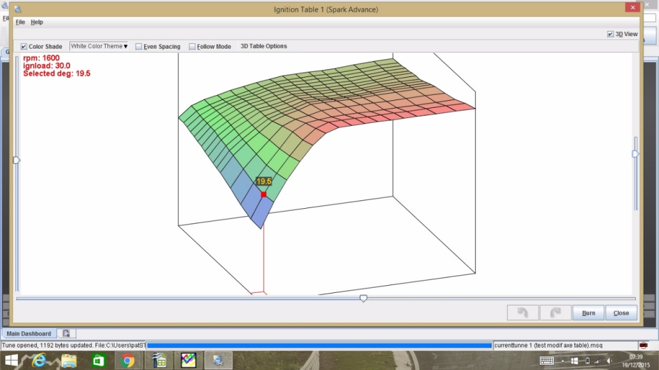659x370 pixels.
Task: Click the Burn button
Action: [x=588, y=313]
